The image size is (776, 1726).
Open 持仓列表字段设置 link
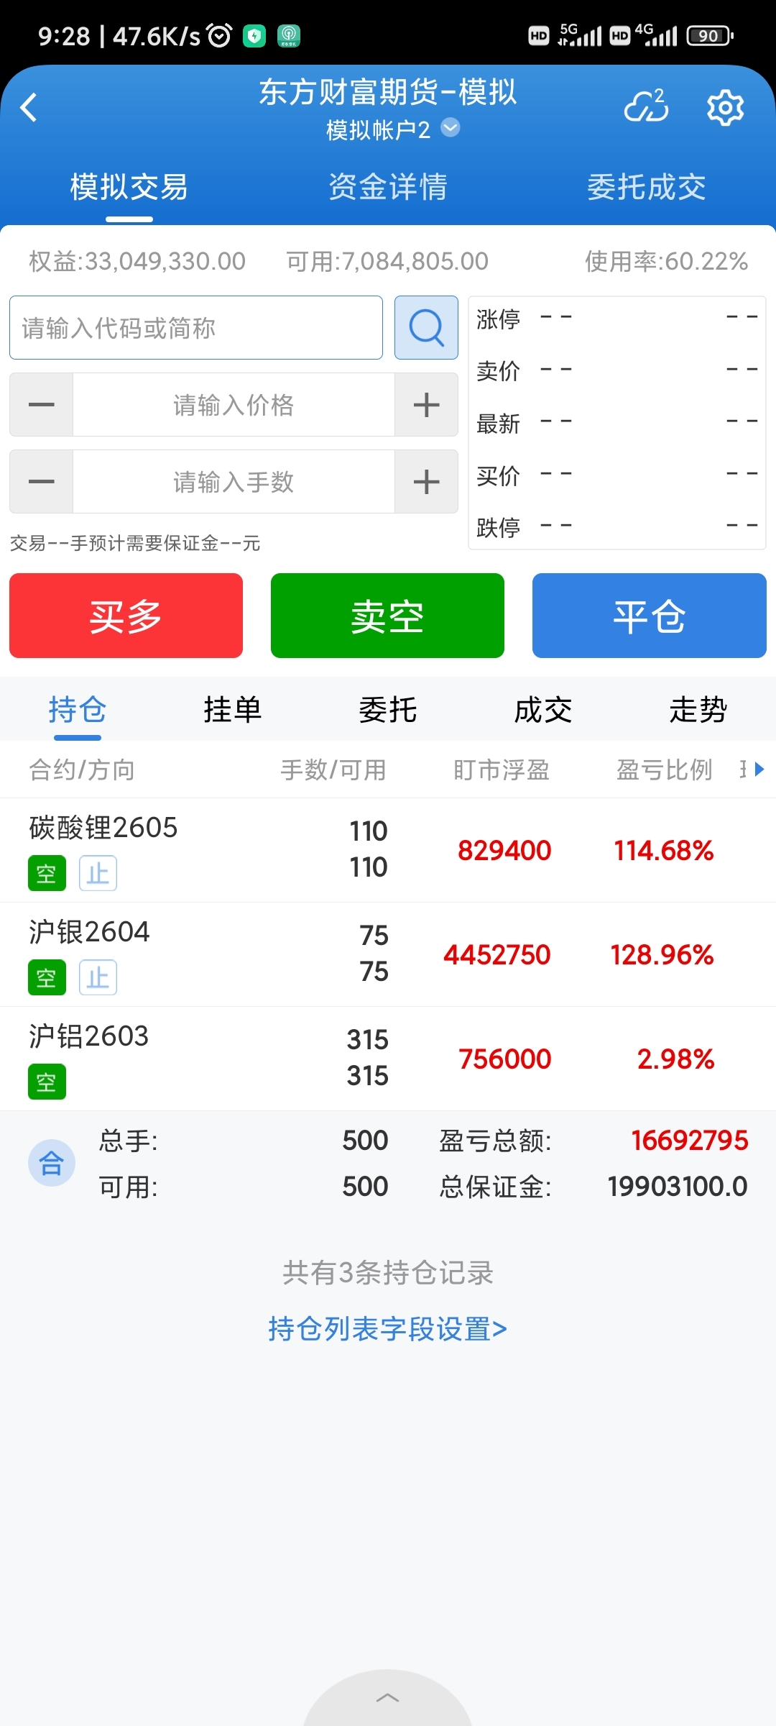click(388, 1329)
